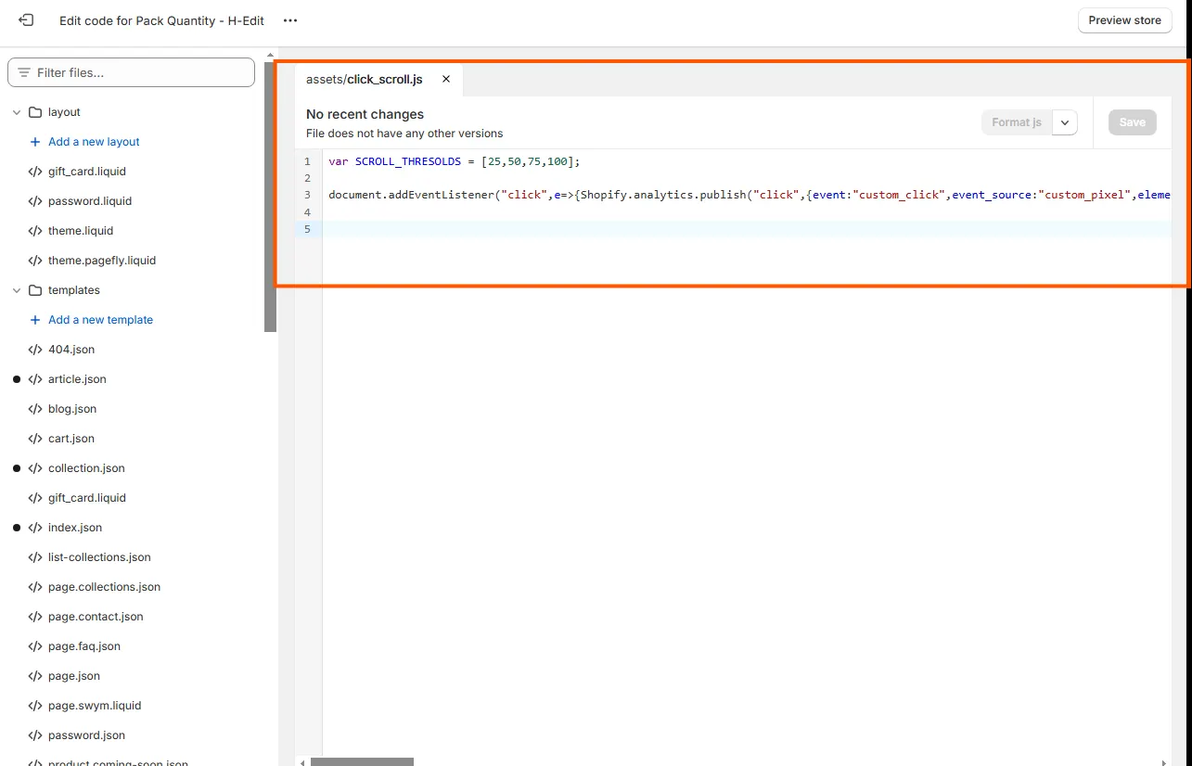Open gift_card.liquid under layout folder
This screenshot has height=766, width=1192.
pyautogui.click(x=87, y=172)
